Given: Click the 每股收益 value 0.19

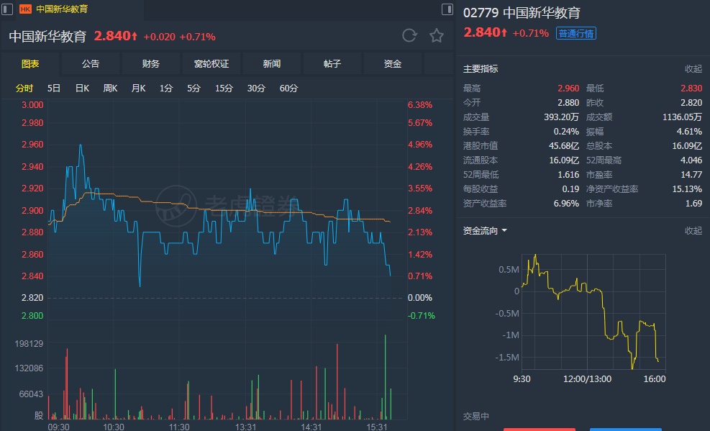Looking at the screenshot, I should click(x=570, y=189).
